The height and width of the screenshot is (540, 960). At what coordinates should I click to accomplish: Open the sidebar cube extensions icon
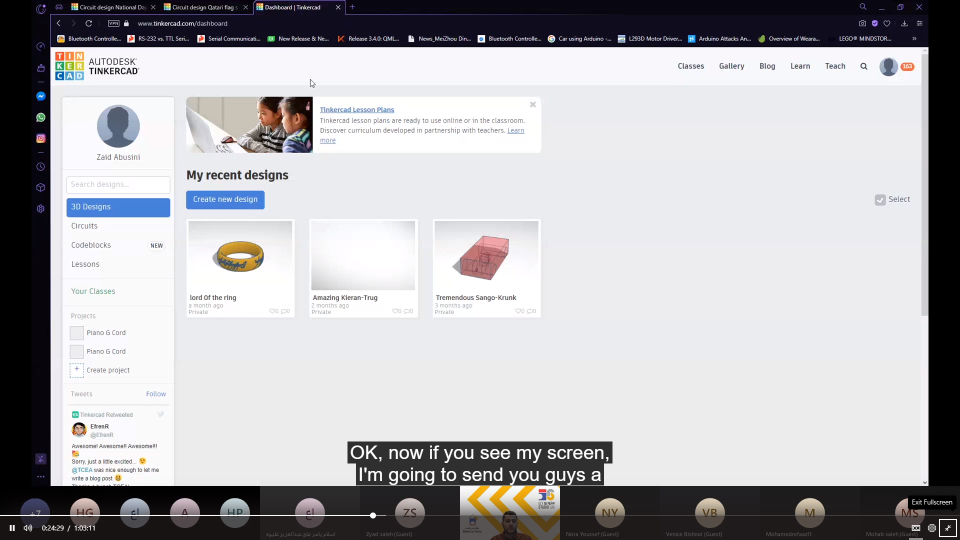[x=41, y=187]
